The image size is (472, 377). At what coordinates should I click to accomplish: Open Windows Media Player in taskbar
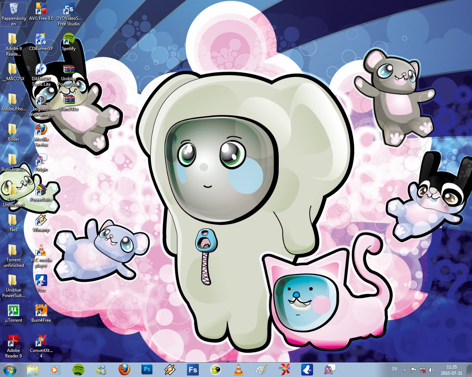(55, 369)
